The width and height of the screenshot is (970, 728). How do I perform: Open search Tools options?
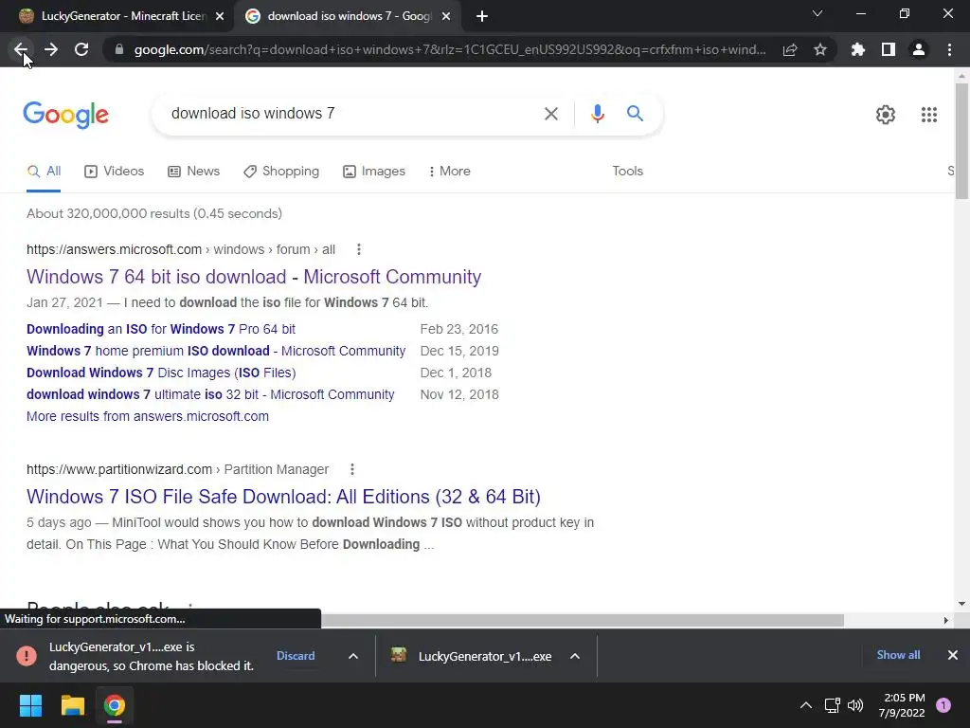[627, 172]
